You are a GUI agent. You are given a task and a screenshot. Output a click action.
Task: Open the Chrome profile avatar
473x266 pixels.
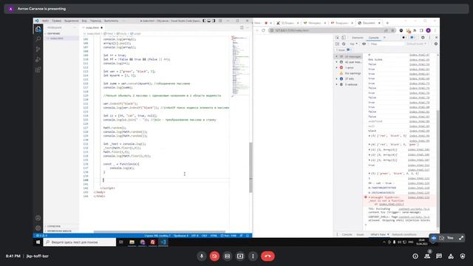[428, 30]
